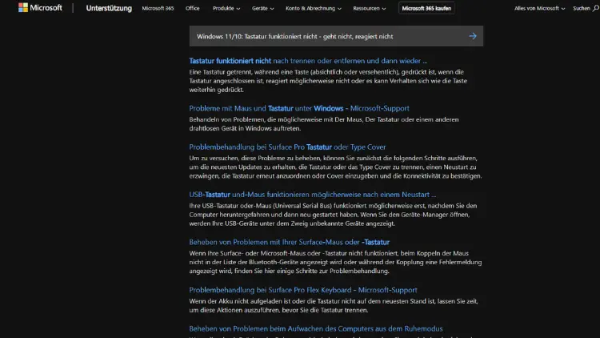The width and height of the screenshot is (600, 338).
Task: Open Aufwachen aus dem Ruhemodus result
Action: pos(315,328)
